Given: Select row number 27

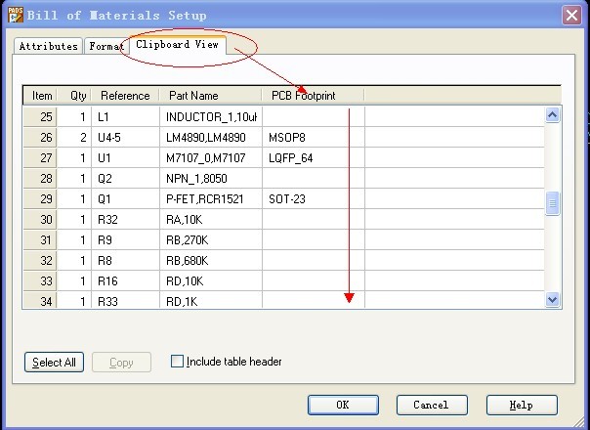Looking at the screenshot, I should 40,157.
